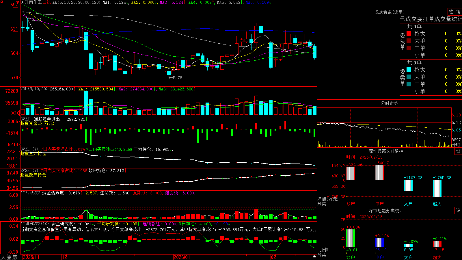Image resolution: width=462 pixels, height=260 pixels.
Task: Click the SVSH (7) indicator name
Action: 29,171
